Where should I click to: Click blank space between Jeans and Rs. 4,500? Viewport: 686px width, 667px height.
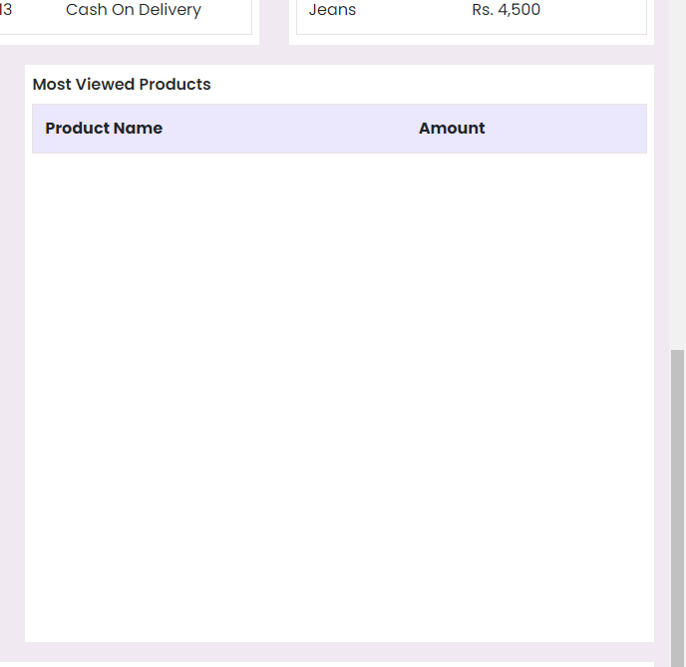414,10
